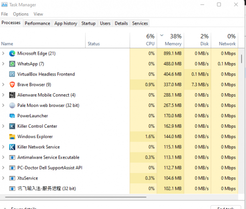Switch to the Performance tab
Image resolution: width=246 pixels, height=209 pixels.
point(37,23)
